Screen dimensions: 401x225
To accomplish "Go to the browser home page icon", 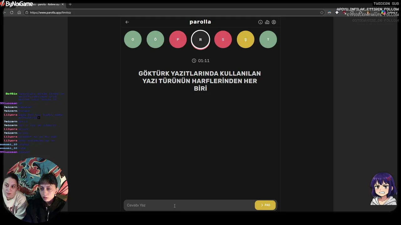I will [19, 12].
